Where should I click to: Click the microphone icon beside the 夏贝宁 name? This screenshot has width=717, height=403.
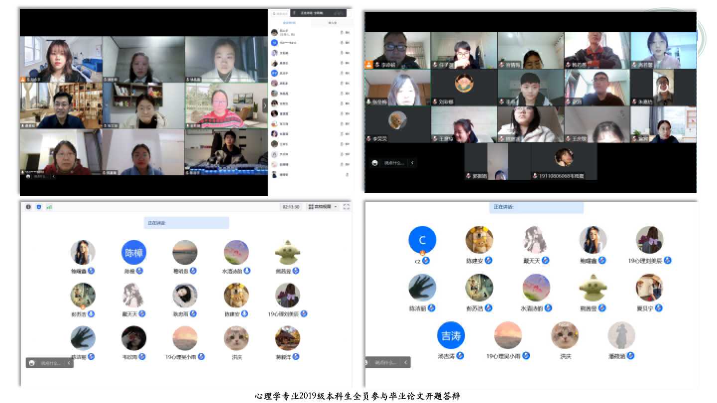[x=660, y=308]
